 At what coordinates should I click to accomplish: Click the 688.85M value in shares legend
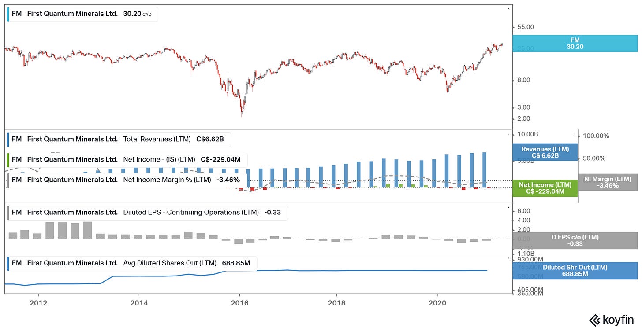pyautogui.click(x=236, y=263)
